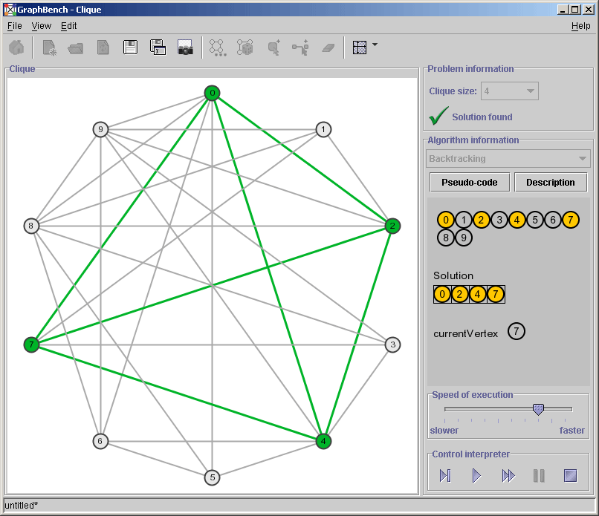The height and width of the screenshot is (516, 599).
Task: Open the grid options dropdown arrow
Action: [375, 45]
